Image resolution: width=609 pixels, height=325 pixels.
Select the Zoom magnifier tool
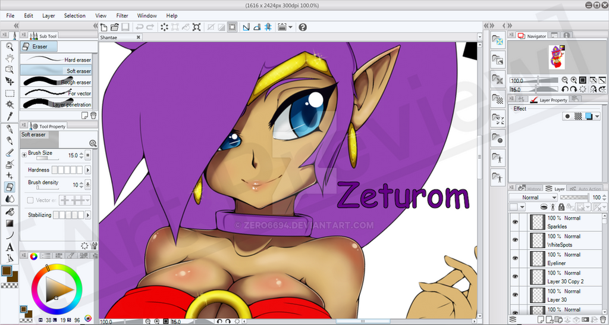pos(10,47)
